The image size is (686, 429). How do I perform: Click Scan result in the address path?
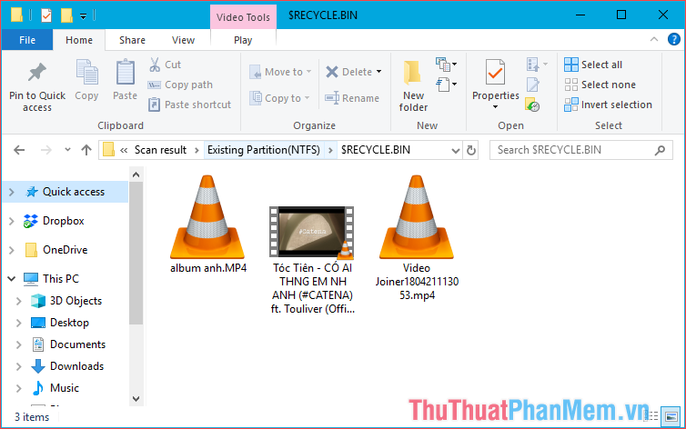[160, 150]
